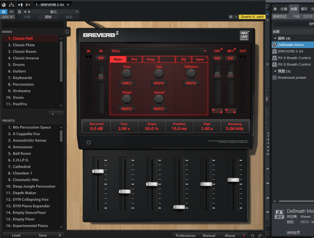This screenshot has height=238, width=314.
Task: Click the Load button
Action: 16,235
